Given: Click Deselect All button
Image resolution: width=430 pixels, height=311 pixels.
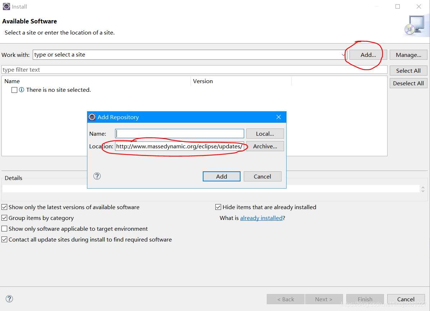Looking at the screenshot, I should click(408, 83).
